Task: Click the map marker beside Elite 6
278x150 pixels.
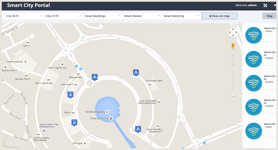Action: click(x=74, y=122)
